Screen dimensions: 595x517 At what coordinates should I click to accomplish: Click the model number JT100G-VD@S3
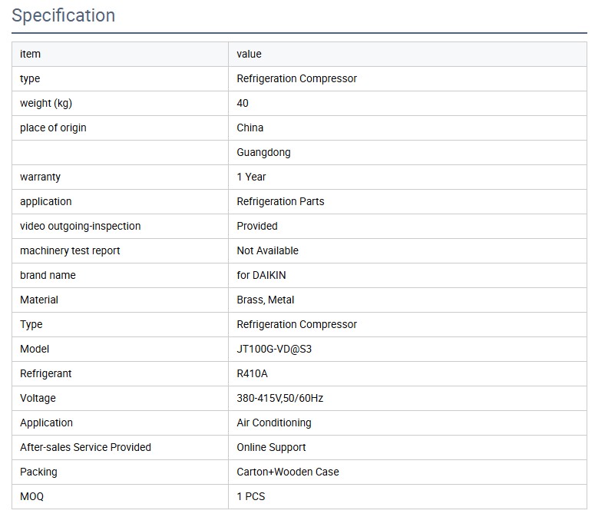(x=274, y=349)
